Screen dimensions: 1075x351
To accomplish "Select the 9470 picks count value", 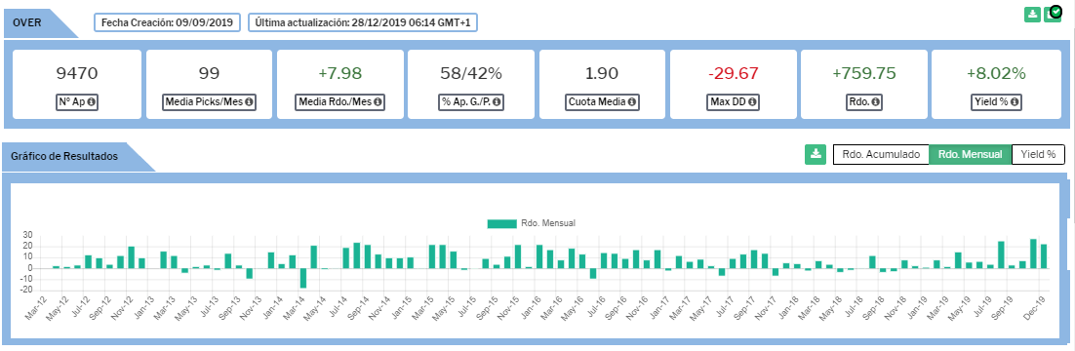I will (77, 73).
